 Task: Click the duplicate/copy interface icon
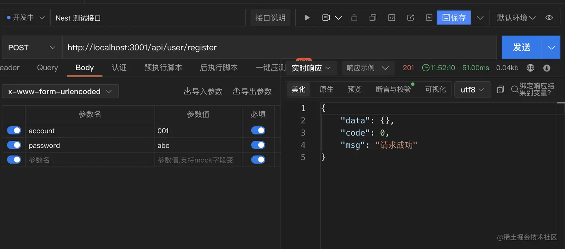pyautogui.click(x=373, y=18)
